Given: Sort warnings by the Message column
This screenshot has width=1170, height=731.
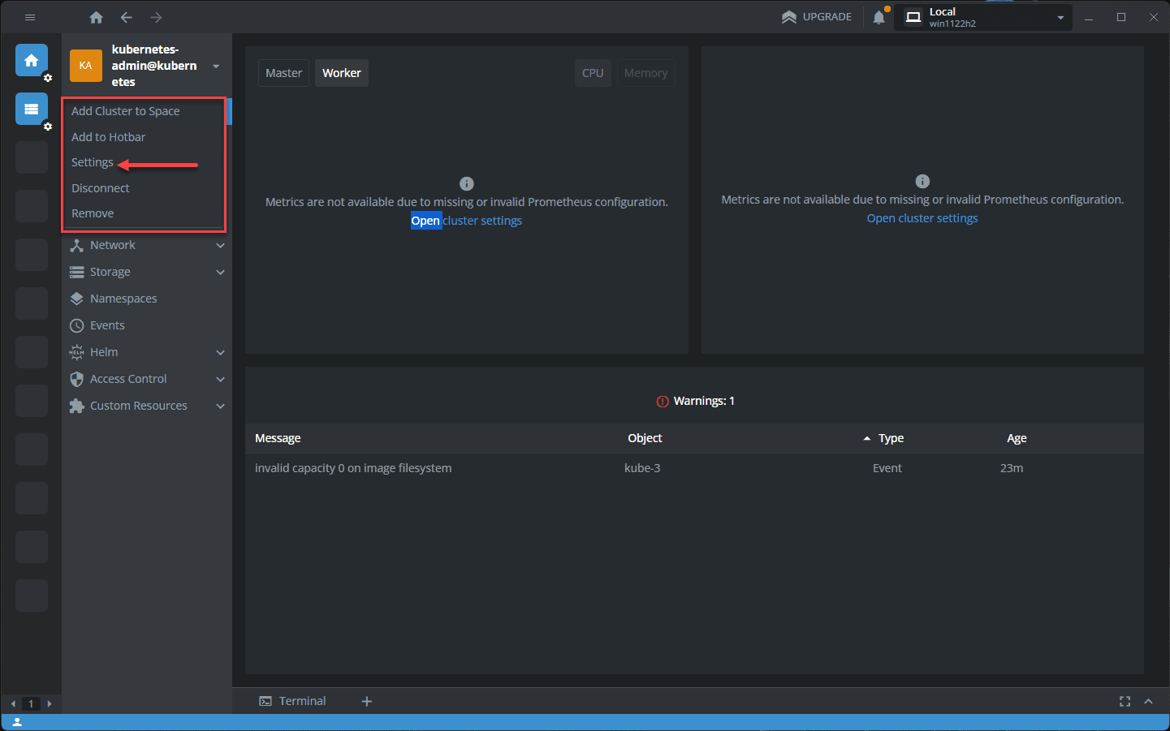Looking at the screenshot, I should 278,438.
